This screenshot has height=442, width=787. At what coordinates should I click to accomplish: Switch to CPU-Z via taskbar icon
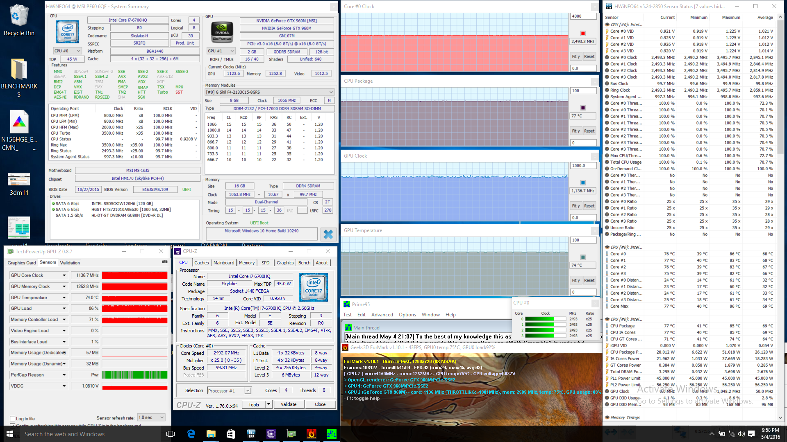click(271, 434)
